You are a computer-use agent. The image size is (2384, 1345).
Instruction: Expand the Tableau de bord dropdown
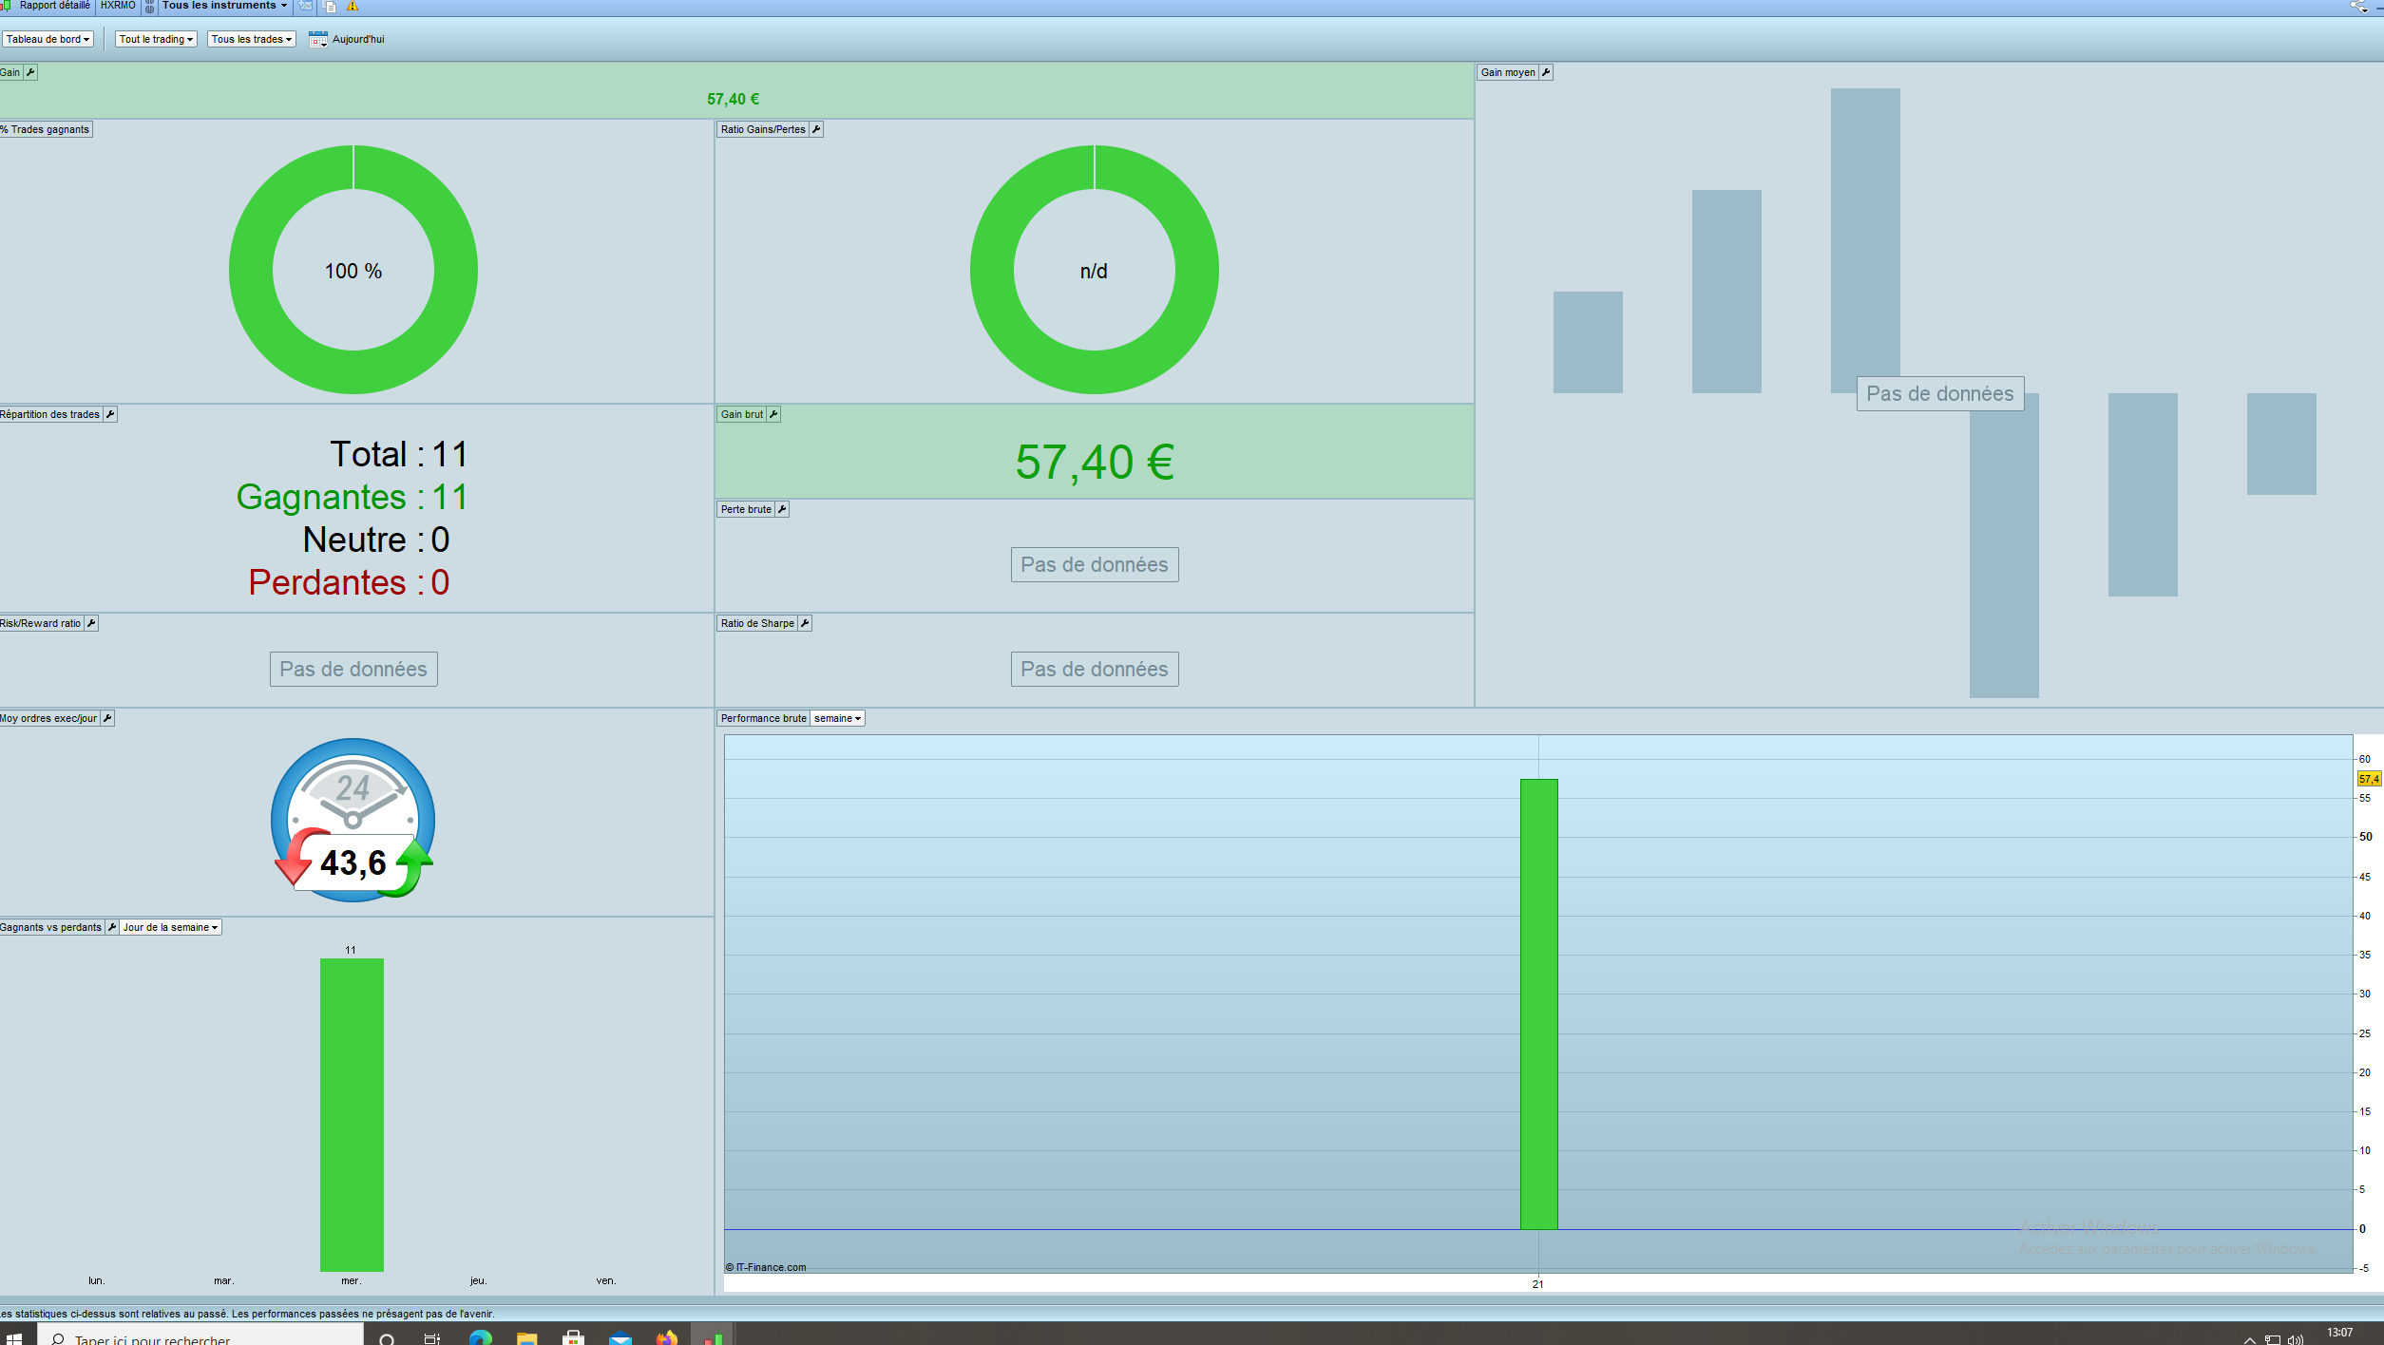48,39
